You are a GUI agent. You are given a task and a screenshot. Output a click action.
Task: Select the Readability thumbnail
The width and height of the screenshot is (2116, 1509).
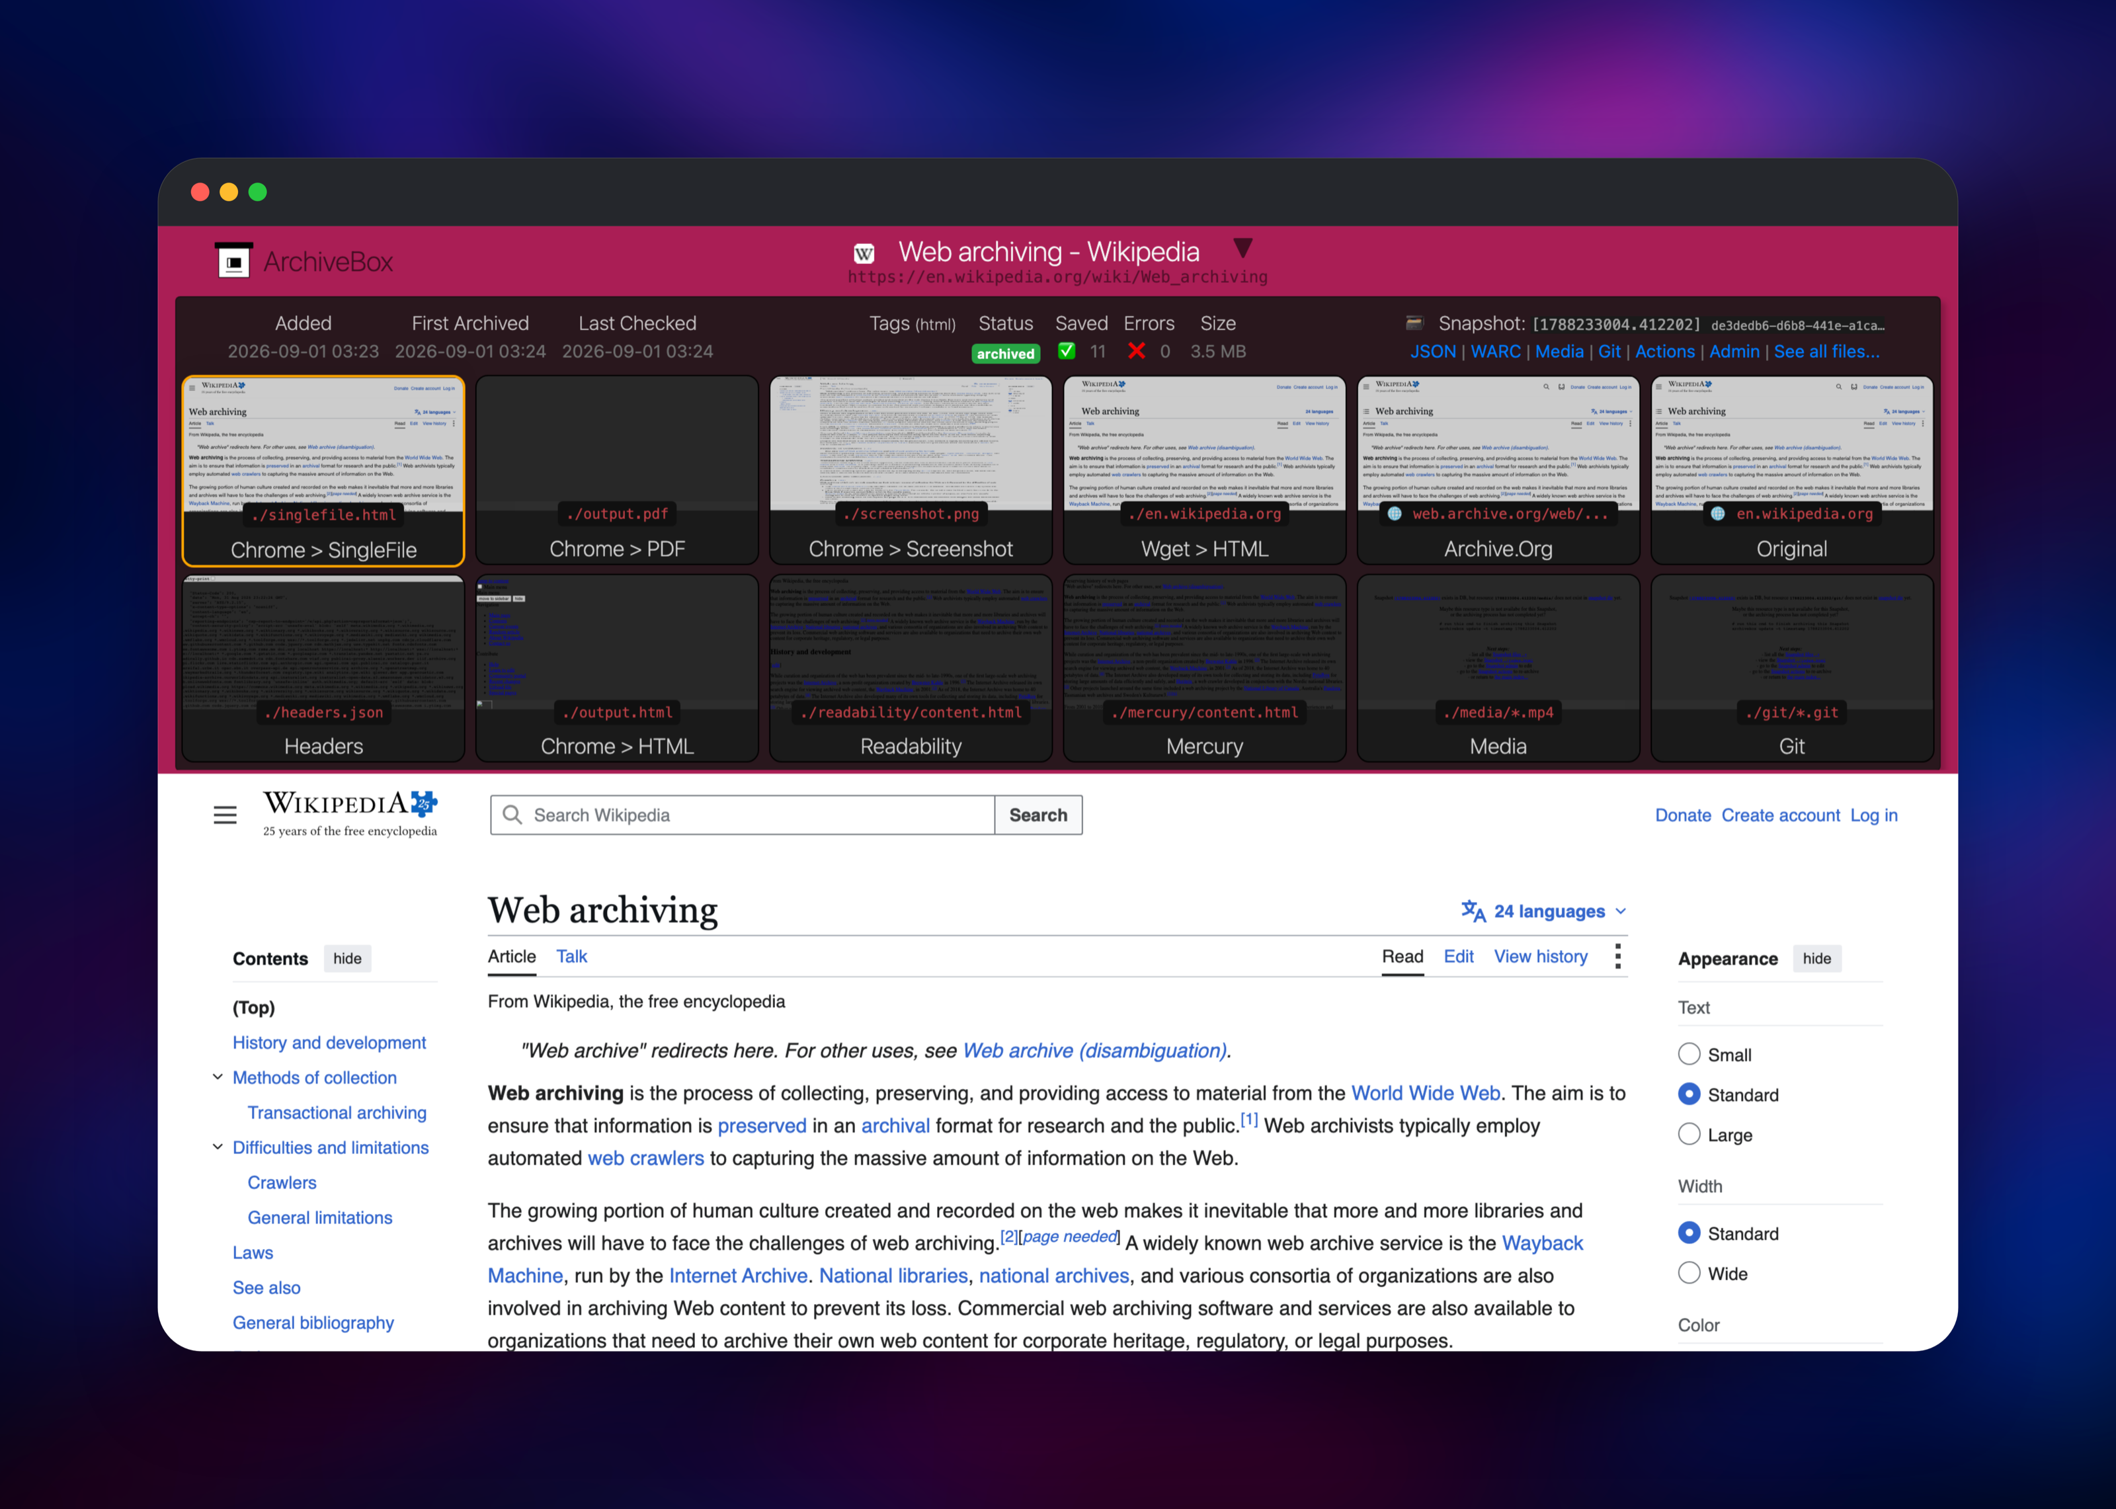click(x=911, y=669)
